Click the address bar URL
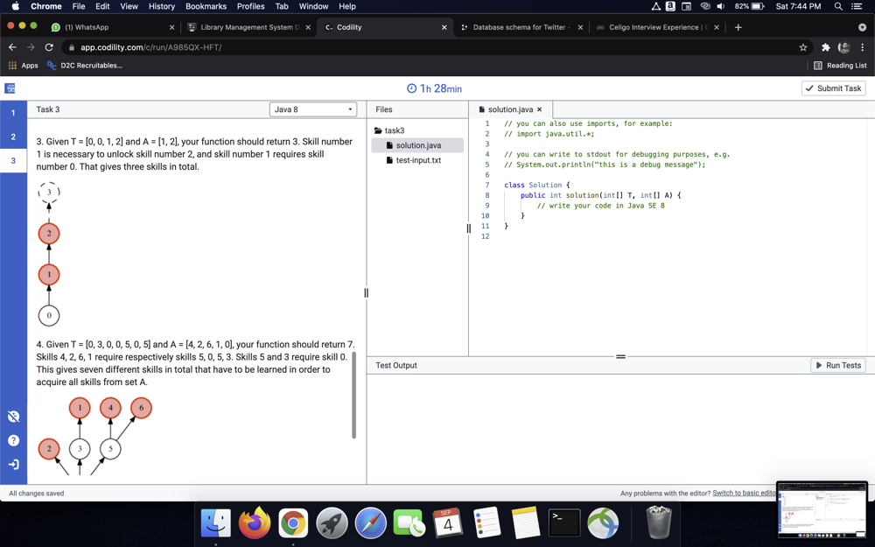Screen dimensions: 875x547 pos(150,47)
